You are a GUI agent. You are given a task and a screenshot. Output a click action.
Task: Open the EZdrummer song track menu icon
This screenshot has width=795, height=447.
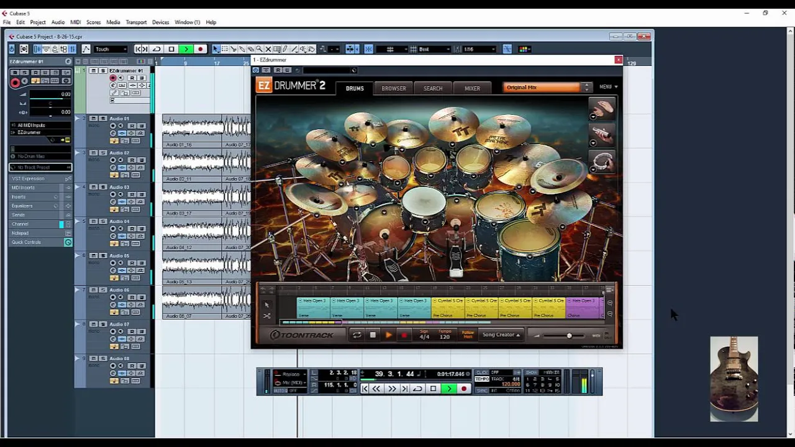(x=609, y=290)
